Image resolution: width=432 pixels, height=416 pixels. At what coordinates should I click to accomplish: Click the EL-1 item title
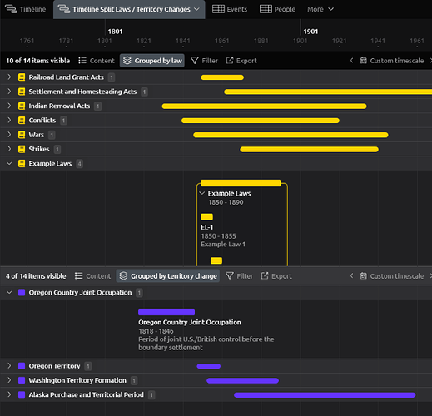[x=206, y=227]
